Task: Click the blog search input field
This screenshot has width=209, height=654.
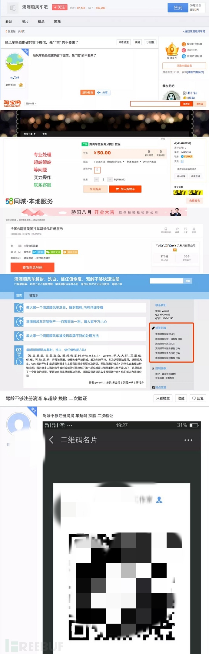Action: click(x=167, y=281)
